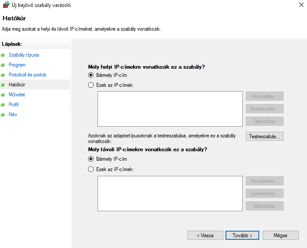
Task: Select remote Bármely IP-cím radio button
Action: (91, 159)
